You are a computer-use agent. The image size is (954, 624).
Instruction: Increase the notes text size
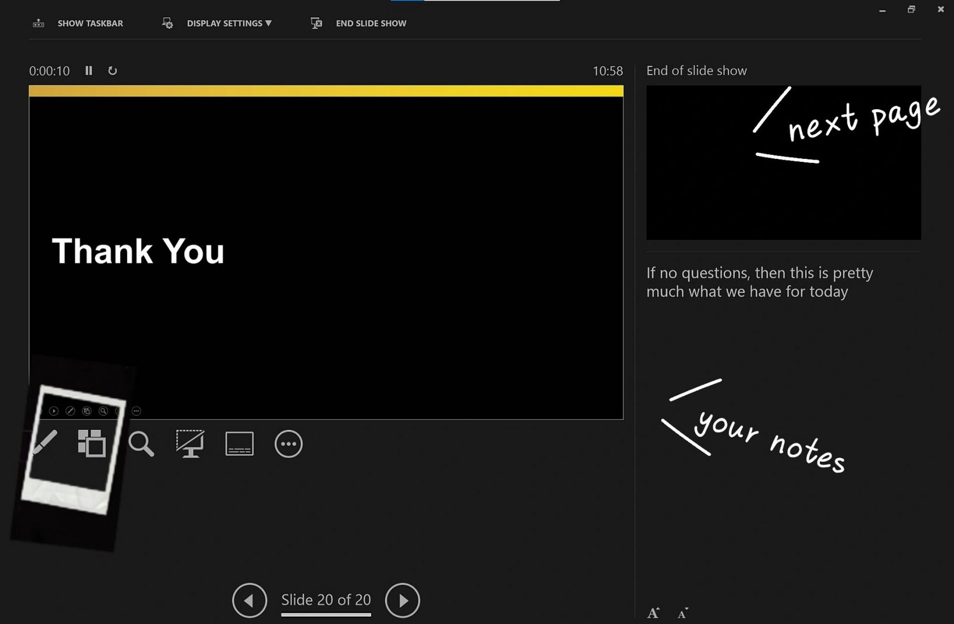[x=653, y=613]
